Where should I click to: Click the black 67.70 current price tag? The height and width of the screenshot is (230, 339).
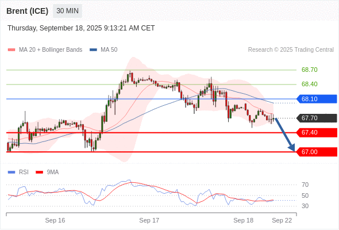(x=317, y=118)
